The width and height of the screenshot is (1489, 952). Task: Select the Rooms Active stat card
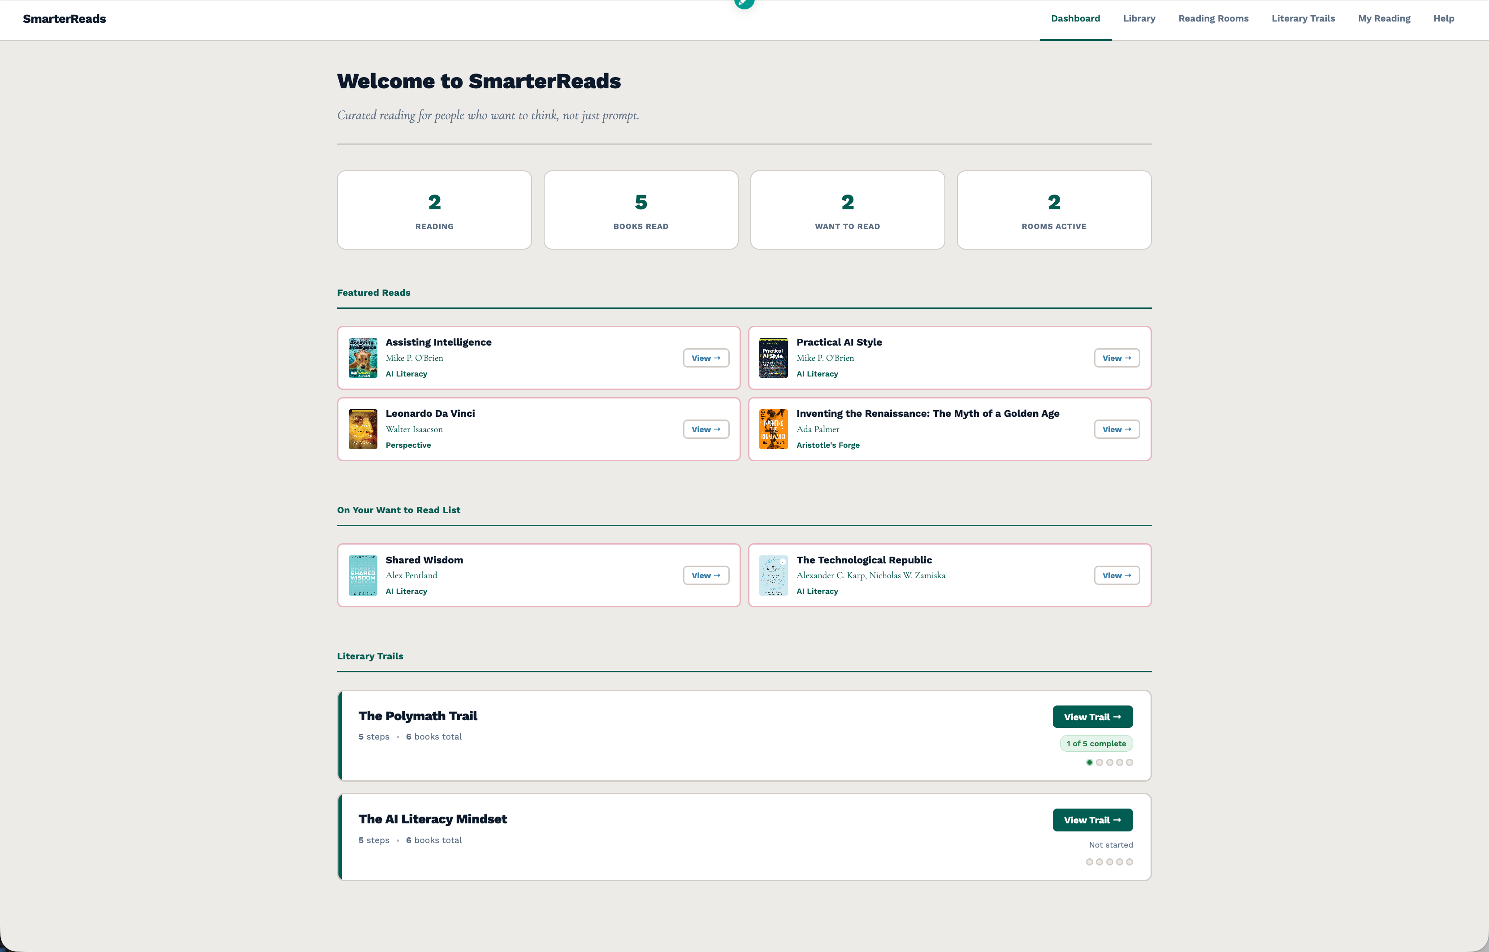[1054, 210]
